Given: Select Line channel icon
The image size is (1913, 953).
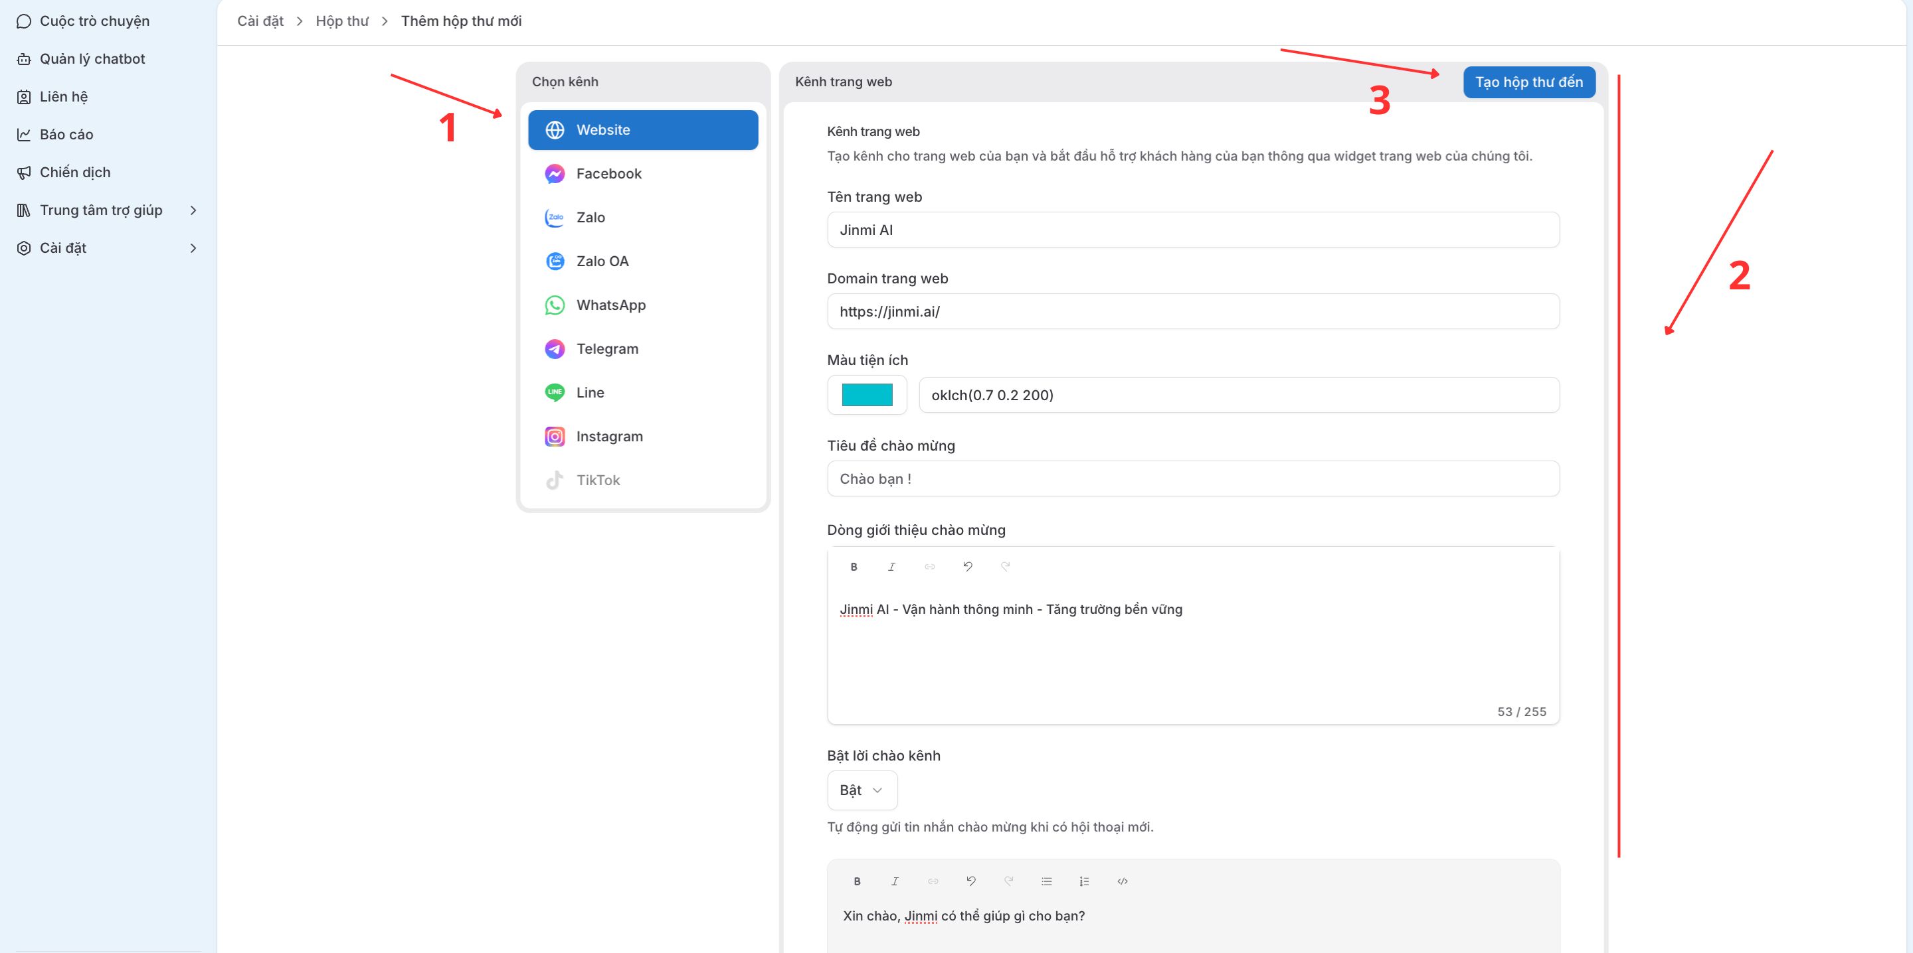Looking at the screenshot, I should coord(555,393).
